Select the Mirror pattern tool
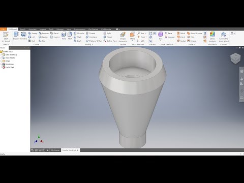 [x=150, y=41]
